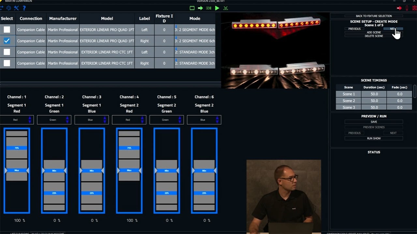Click the Save button
The width and height of the screenshot is (417, 234).
coord(374,122)
